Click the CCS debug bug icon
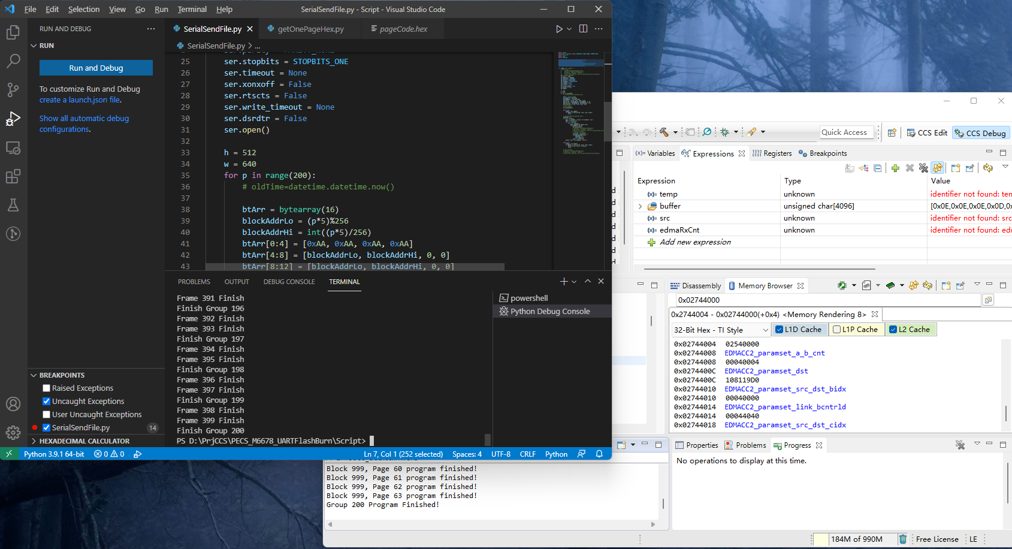This screenshot has height=549, width=1012. [x=725, y=132]
